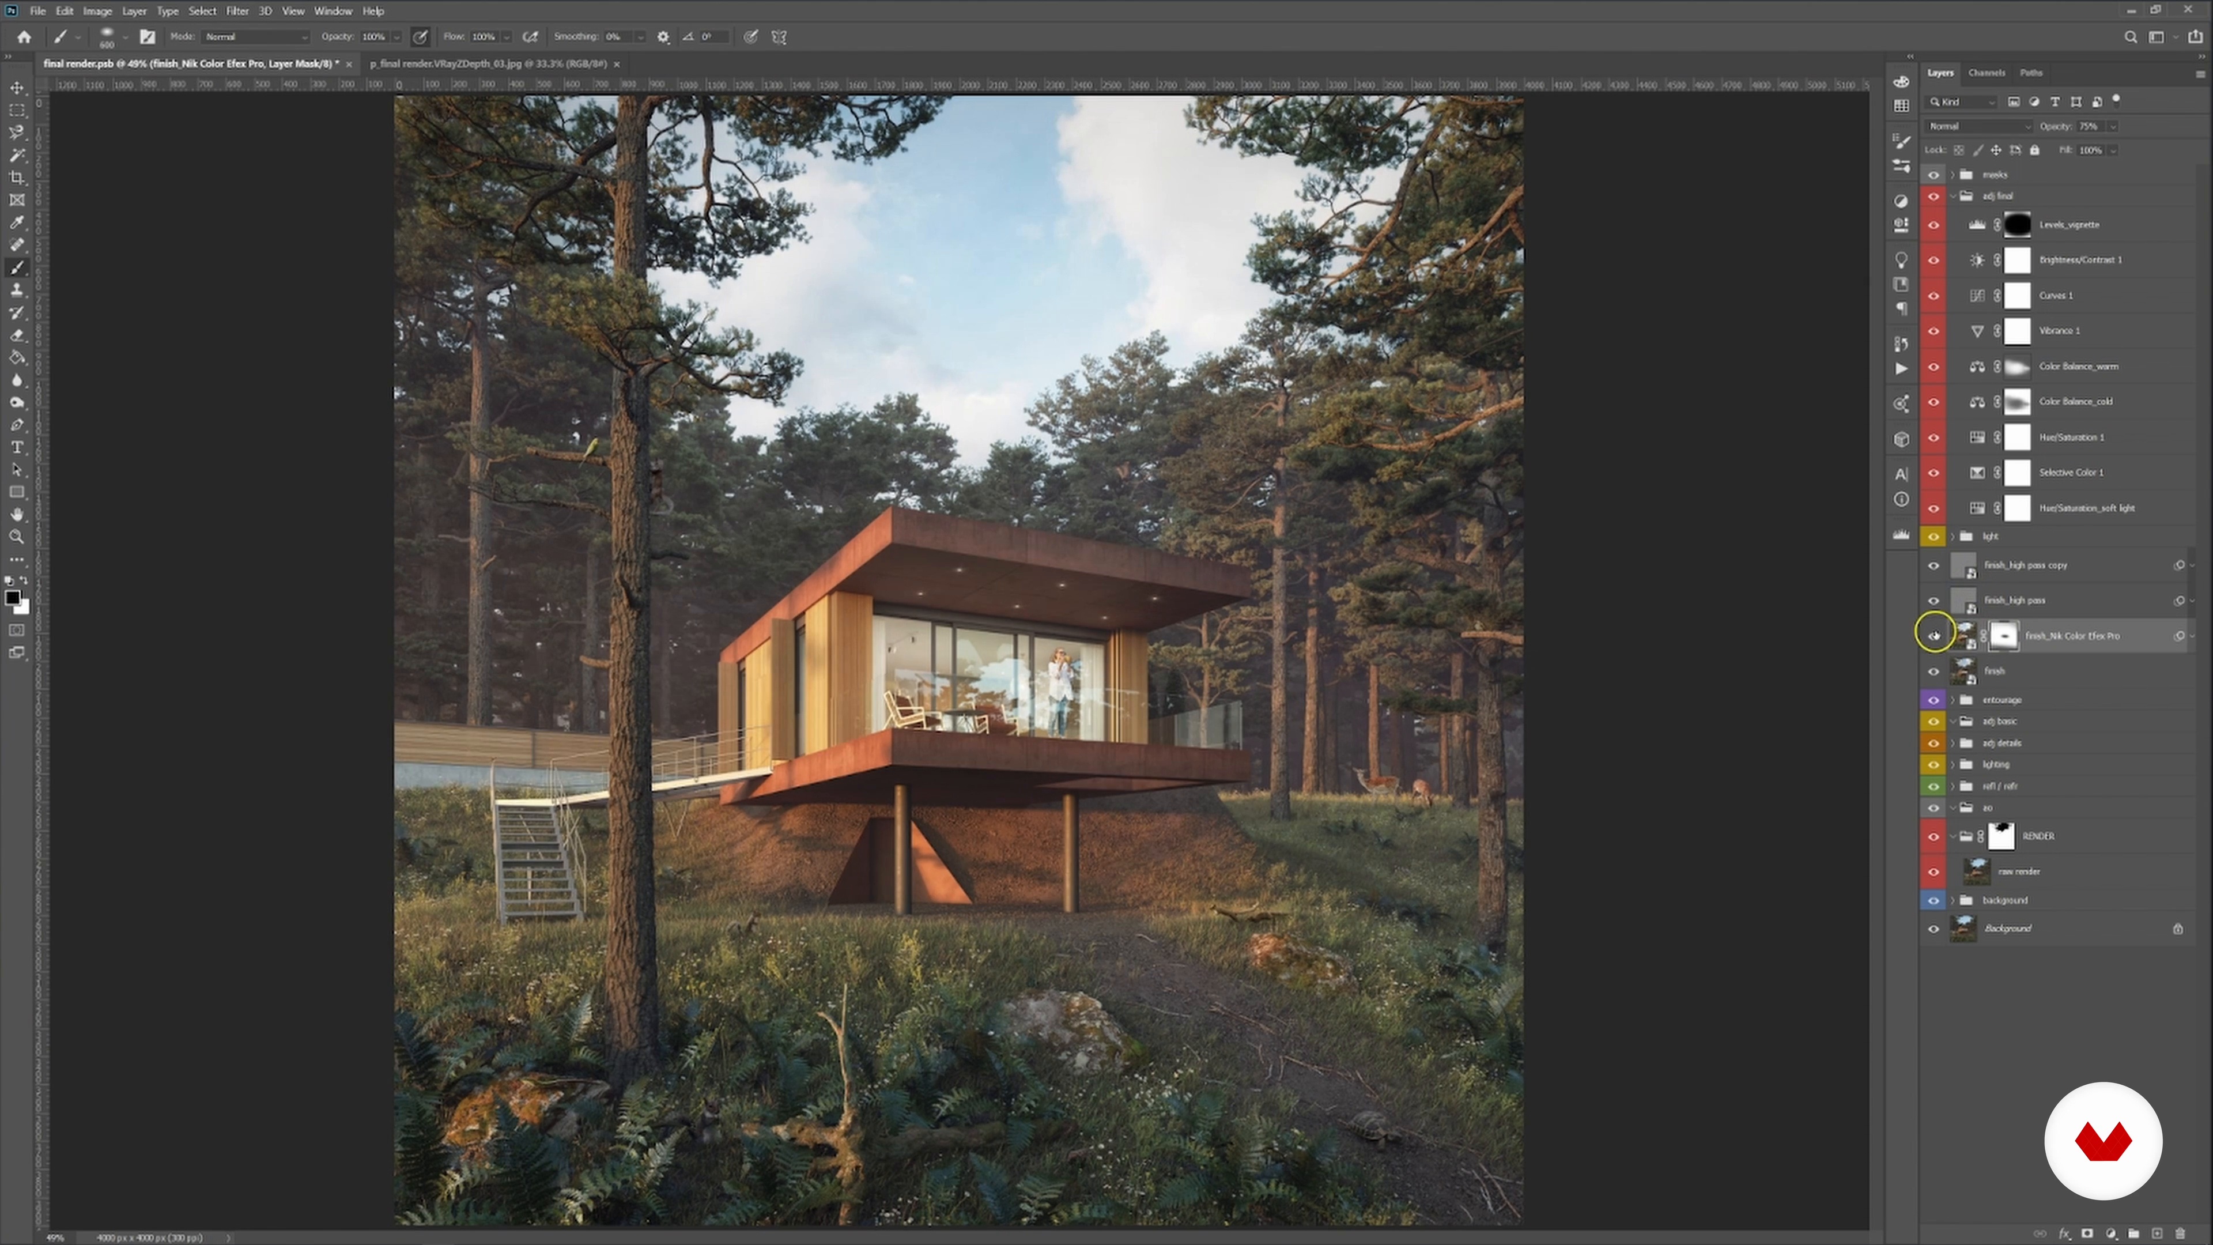Click the Flow percentage field
The image size is (2213, 1245).
484,37
